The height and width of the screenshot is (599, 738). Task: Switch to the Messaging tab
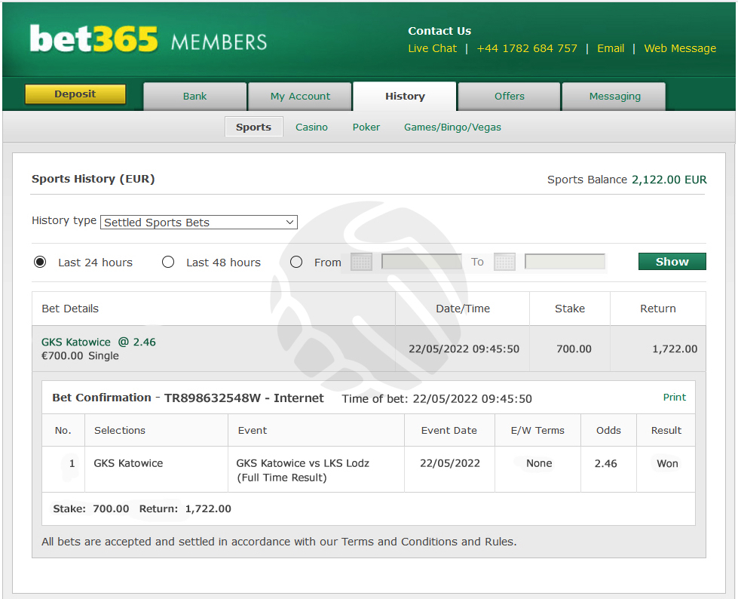pyautogui.click(x=614, y=97)
